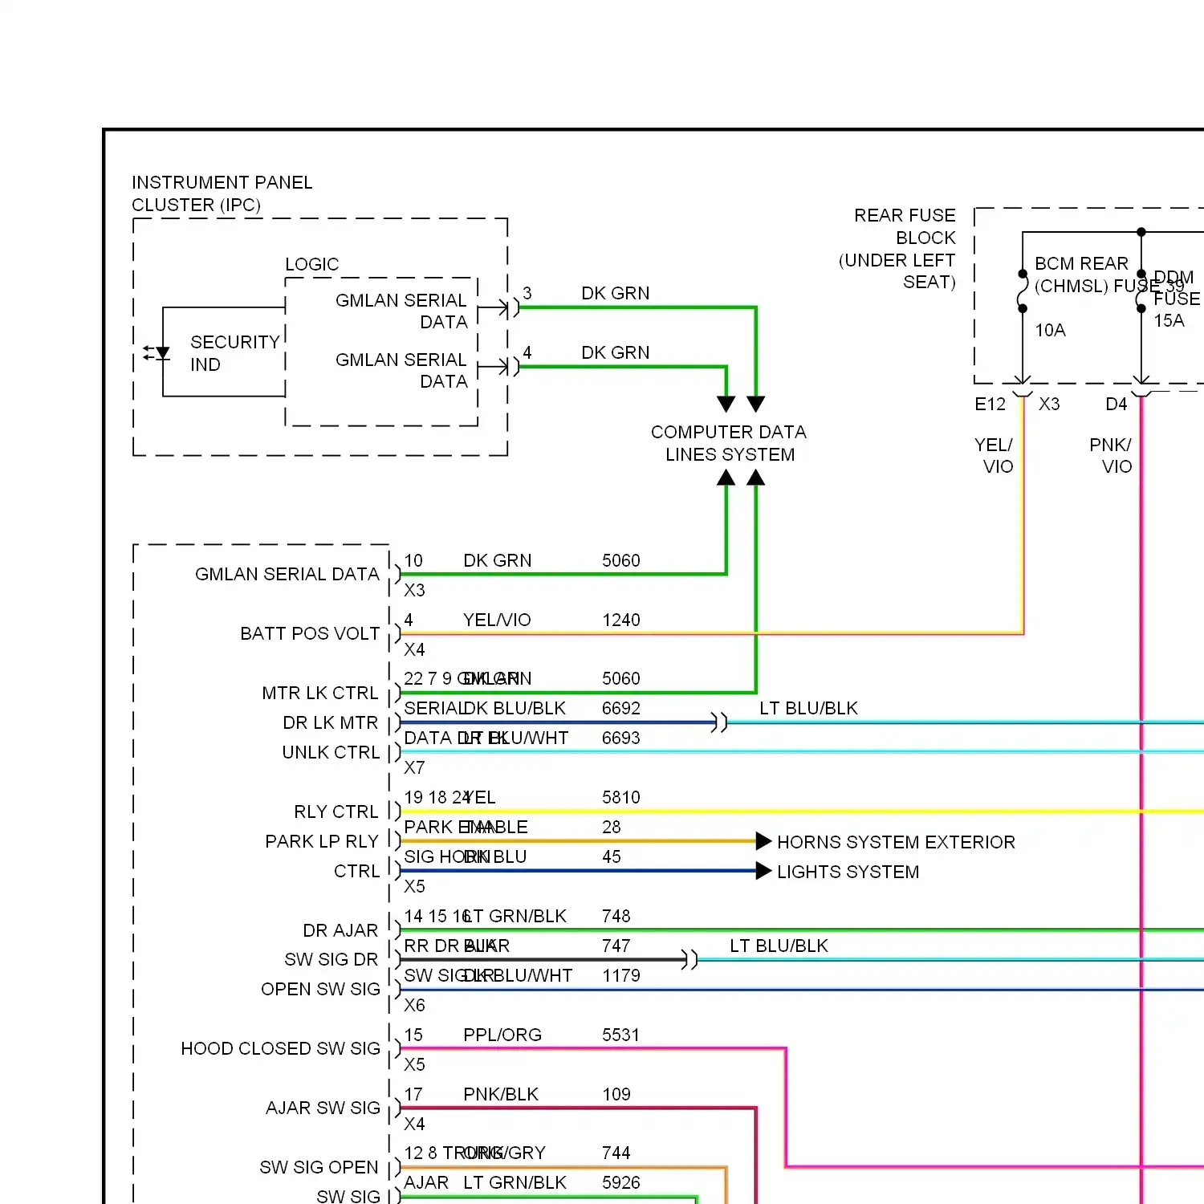Click the X3 connector label under E12
The image size is (1204, 1204).
coord(1049,404)
